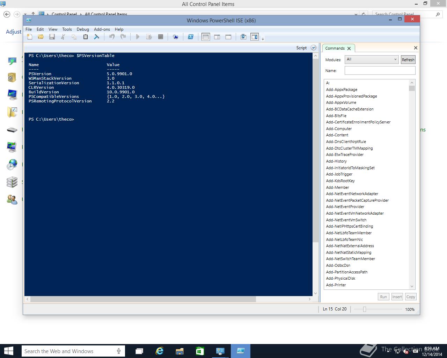Click the console pane vertical scrollbar

[316, 150]
